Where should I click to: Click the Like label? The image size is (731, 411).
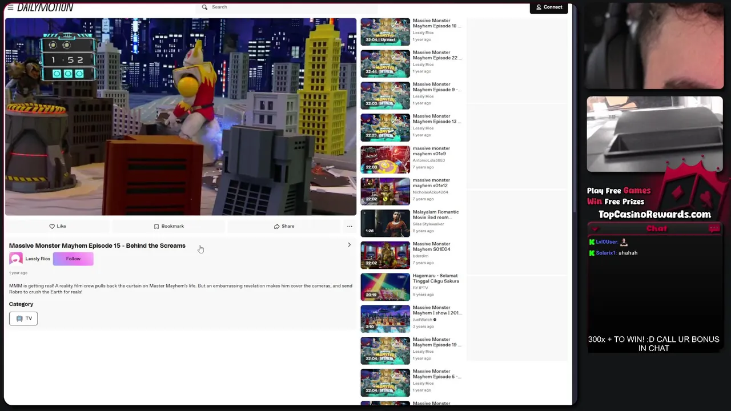pyautogui.click(x=61, y=226)
